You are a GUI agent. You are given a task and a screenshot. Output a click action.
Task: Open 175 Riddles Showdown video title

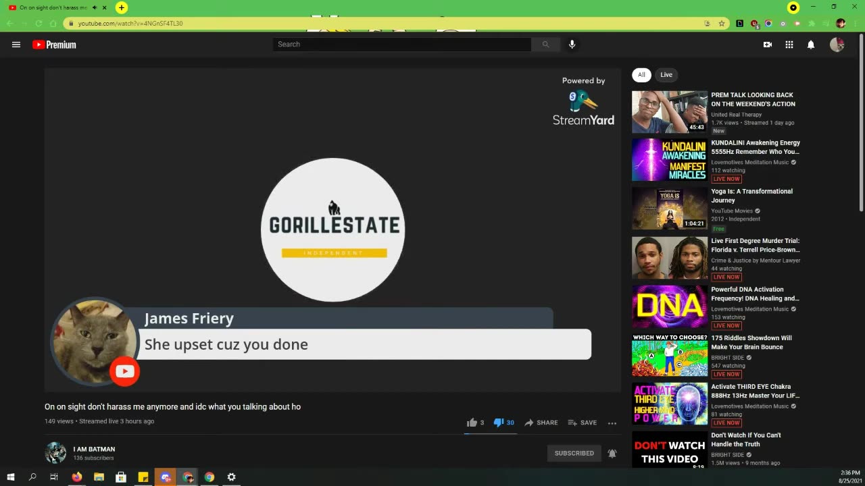pos(751,342)
